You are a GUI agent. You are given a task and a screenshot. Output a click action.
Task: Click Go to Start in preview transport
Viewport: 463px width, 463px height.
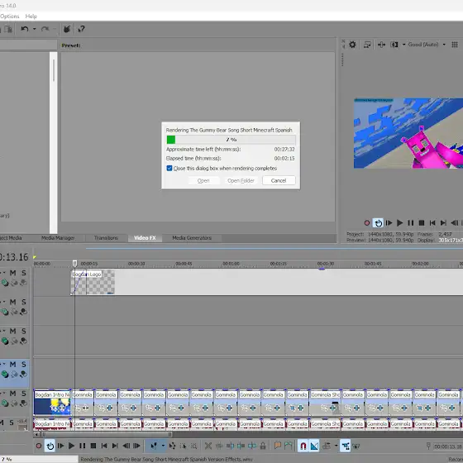click(432, 223)
